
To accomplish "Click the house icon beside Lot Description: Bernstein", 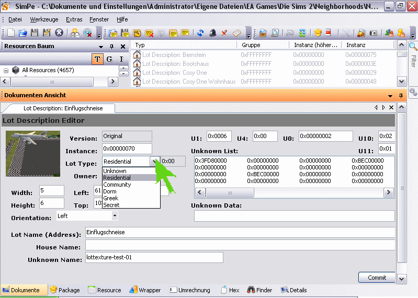I will pos(137,55).
